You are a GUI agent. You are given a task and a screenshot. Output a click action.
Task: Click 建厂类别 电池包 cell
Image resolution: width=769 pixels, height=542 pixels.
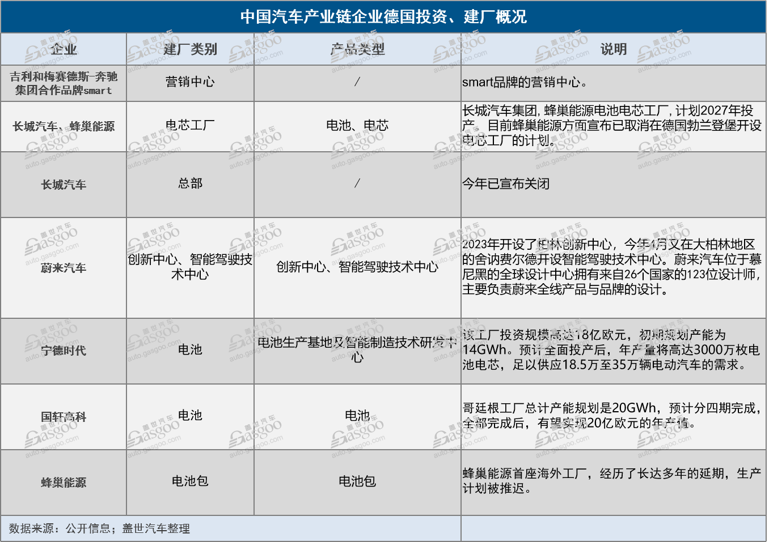point(190,481)
